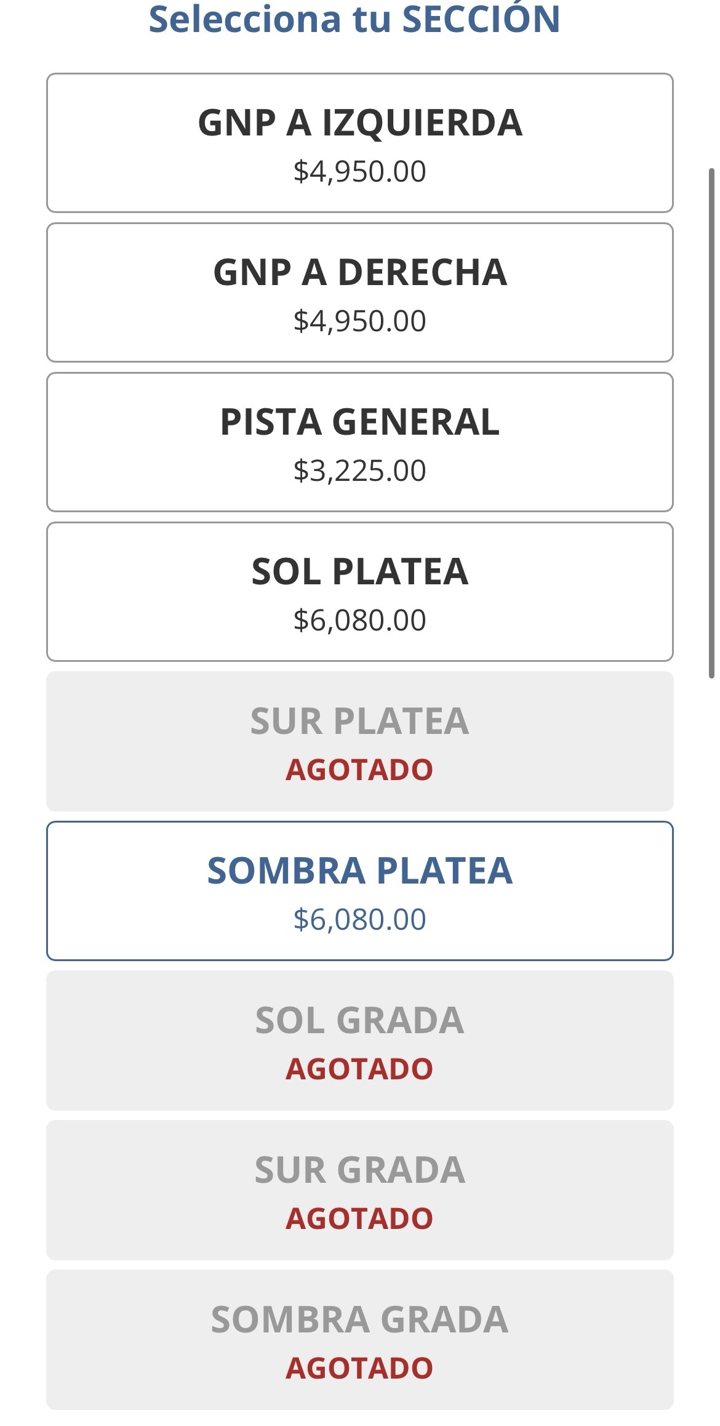Choose the highlighted SOMBRA PLATEA section
The image size is (720, 1426).
pyautogui.click(x=359, y=871)
